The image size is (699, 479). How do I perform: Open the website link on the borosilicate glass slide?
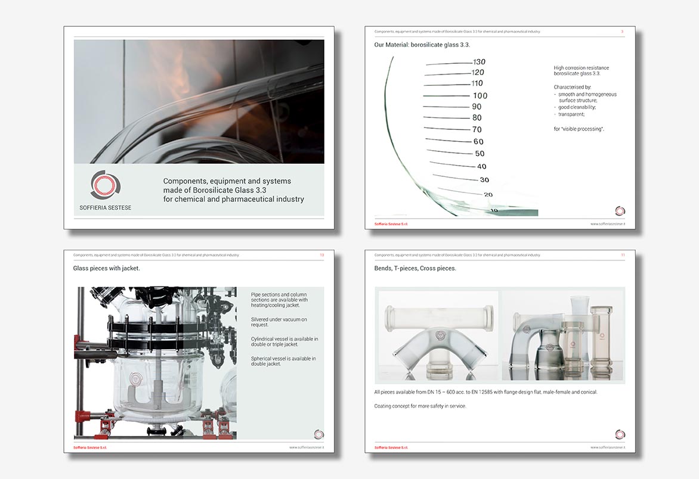[x=608, y=224]
